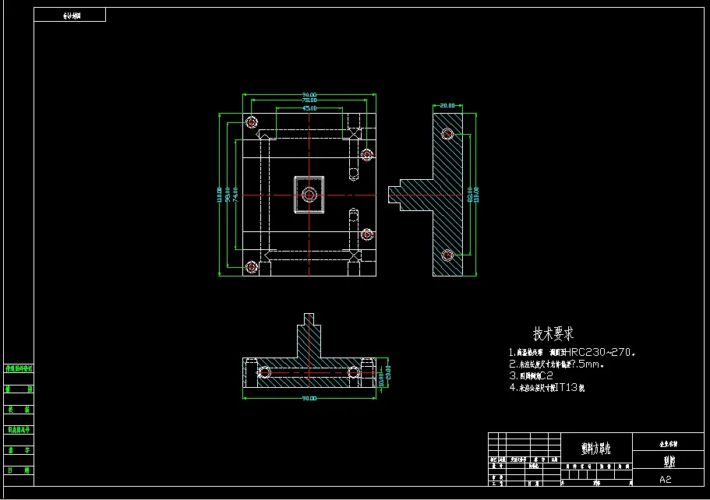This screenshot has width=710, height=500.
Task: Click the bottom-left hole in front view
Action: 251,267
